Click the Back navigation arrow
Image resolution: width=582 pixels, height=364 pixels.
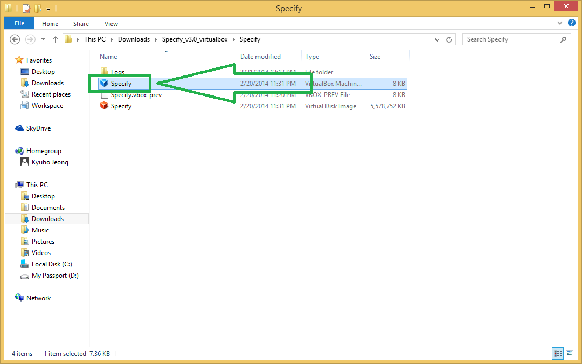(x=15, y=39)
